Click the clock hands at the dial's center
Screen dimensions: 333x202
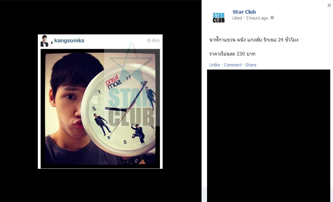tap(127, 110)
